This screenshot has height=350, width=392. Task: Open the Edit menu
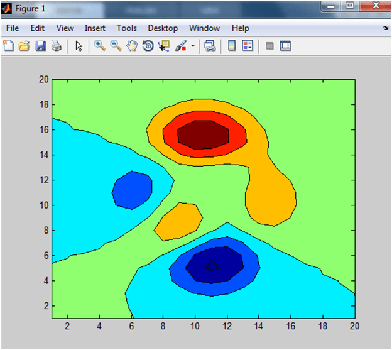[x=38, y=28]
